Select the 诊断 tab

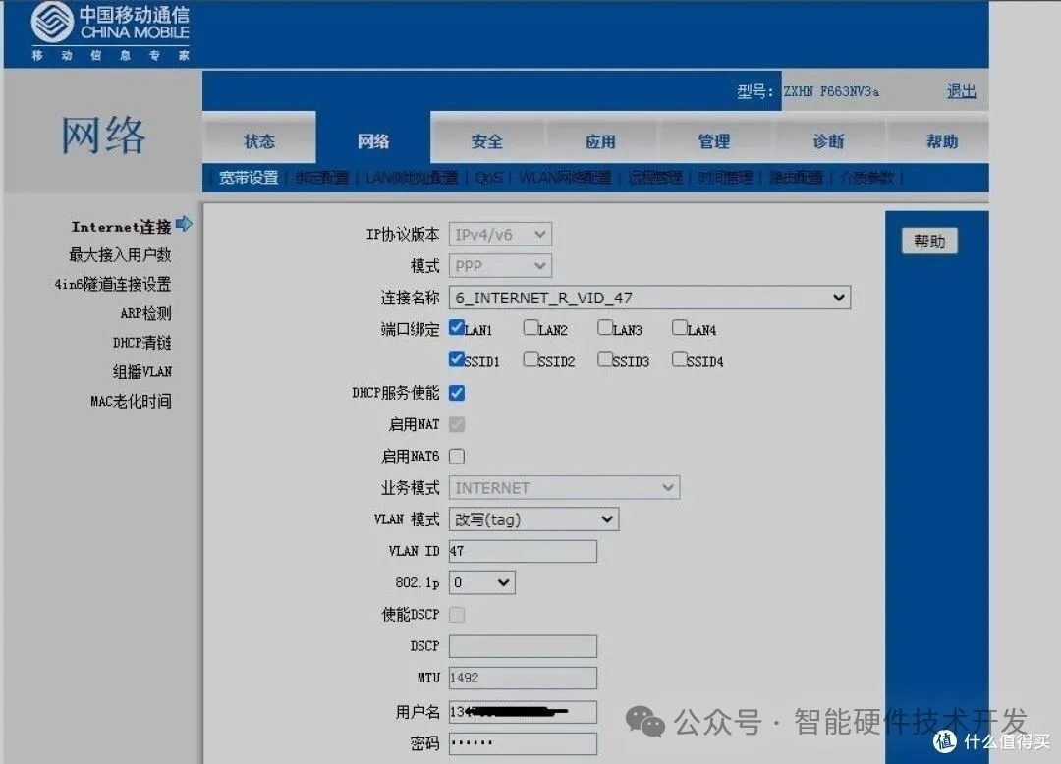[828, 139]
